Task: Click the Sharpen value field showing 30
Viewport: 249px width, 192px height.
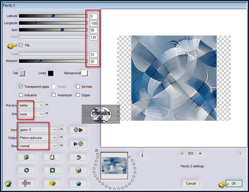Action: (x=94, y=62)
